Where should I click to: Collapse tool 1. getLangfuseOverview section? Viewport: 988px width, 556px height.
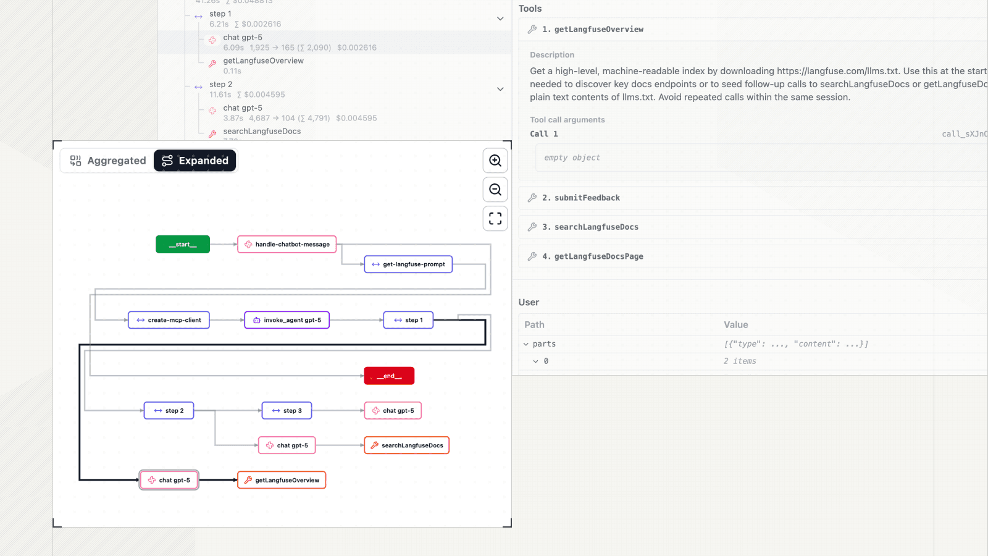point(753,30)
